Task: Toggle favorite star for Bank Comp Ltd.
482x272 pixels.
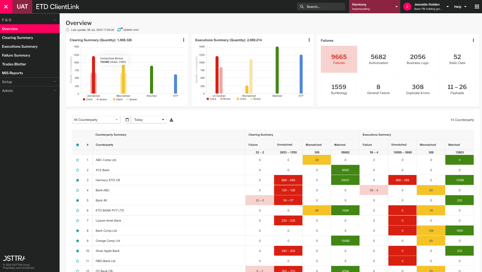Action: click(x=78, y=231)
